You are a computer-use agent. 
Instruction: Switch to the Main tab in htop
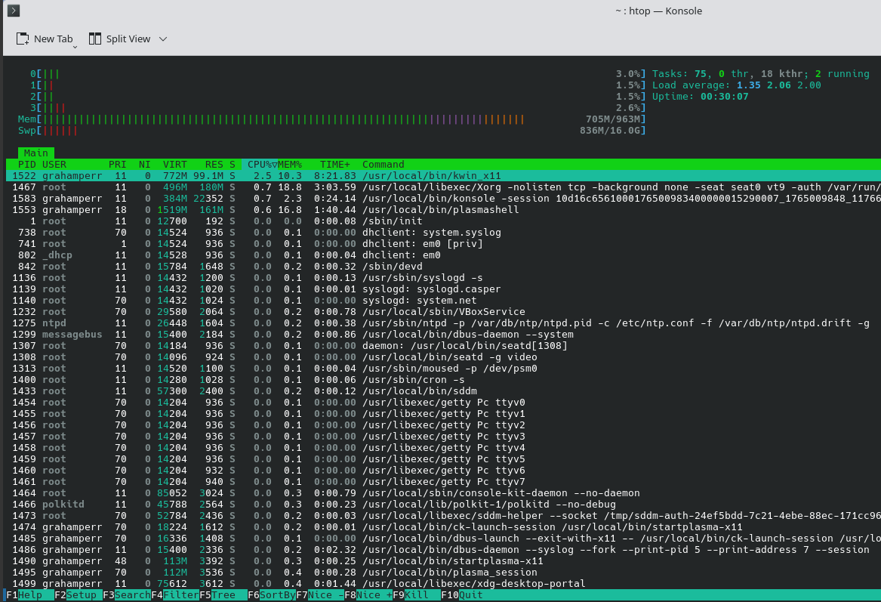[x=35, y=153]
